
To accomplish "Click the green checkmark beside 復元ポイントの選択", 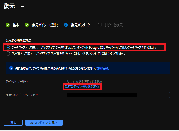I will [27, 25].
